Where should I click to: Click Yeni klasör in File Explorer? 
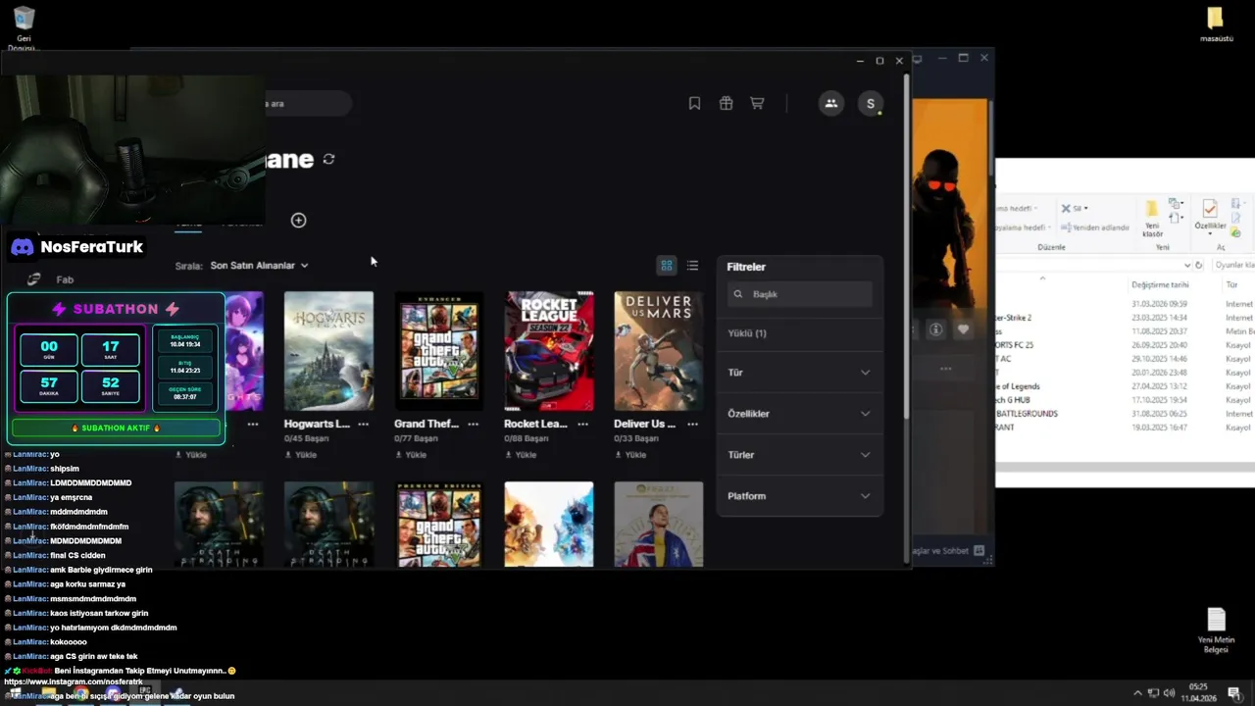coord(1152,218)
